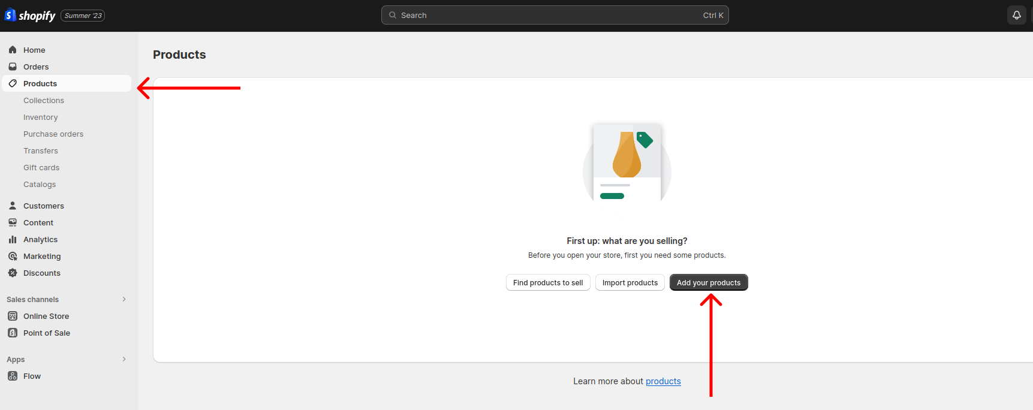Click the Customers person icon
This screenshot has width=1033, height=410.
click(x=13, y=206)
